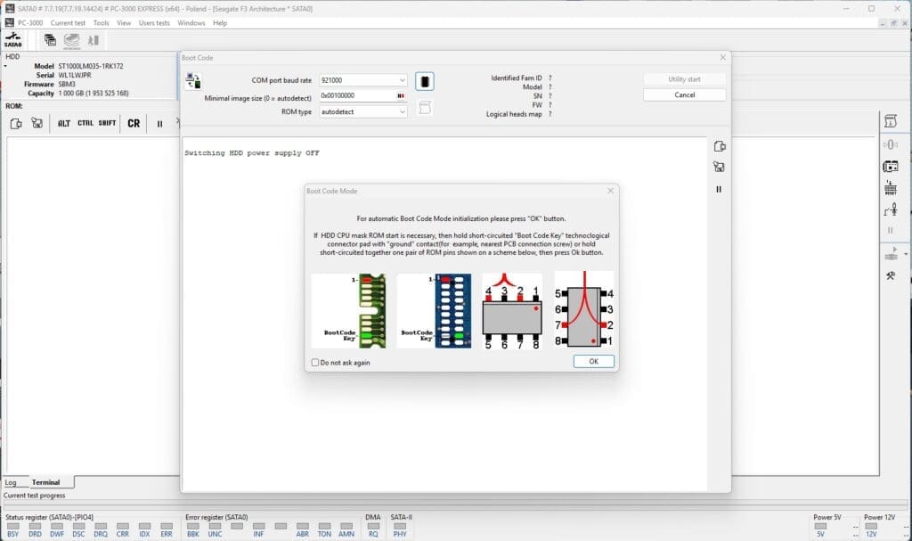
Task: Open the COM port baud rate dropdown
Action: click(402, 80)
